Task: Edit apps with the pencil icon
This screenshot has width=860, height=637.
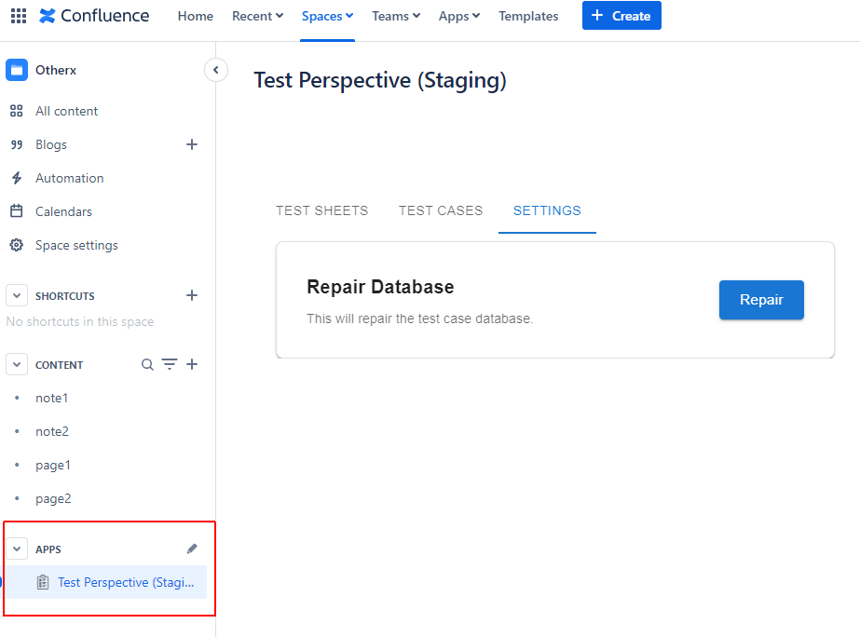Action: point(192,549)
